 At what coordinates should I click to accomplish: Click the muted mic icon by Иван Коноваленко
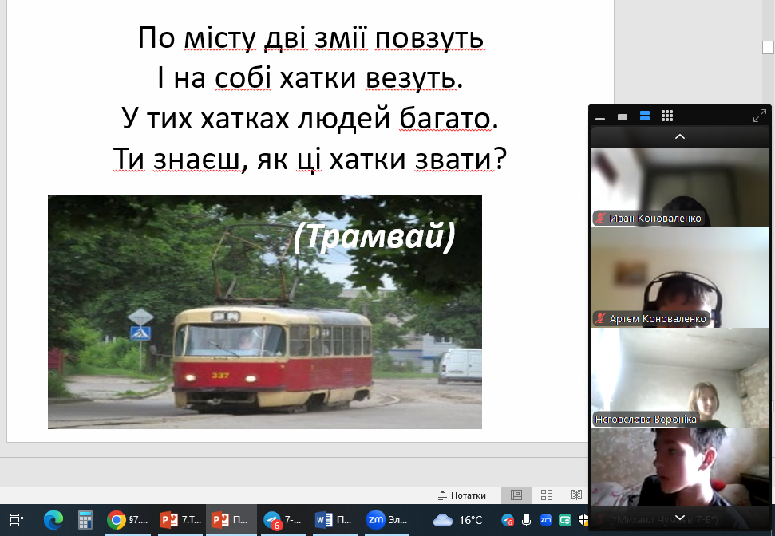pos(600,218)
